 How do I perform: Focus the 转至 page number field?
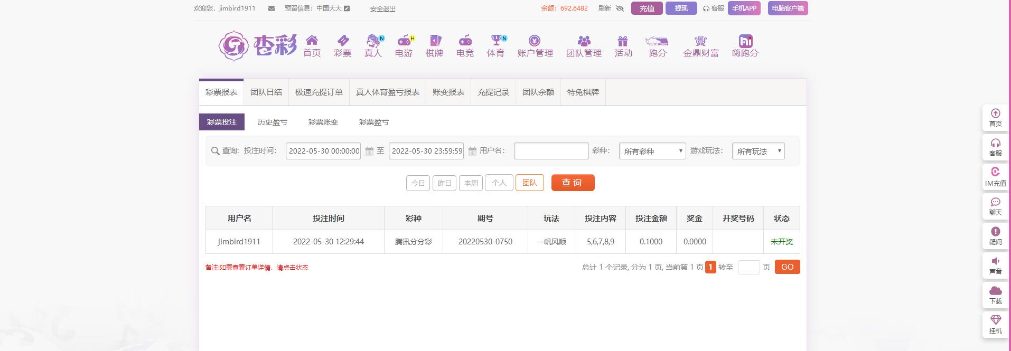point(748,267)
